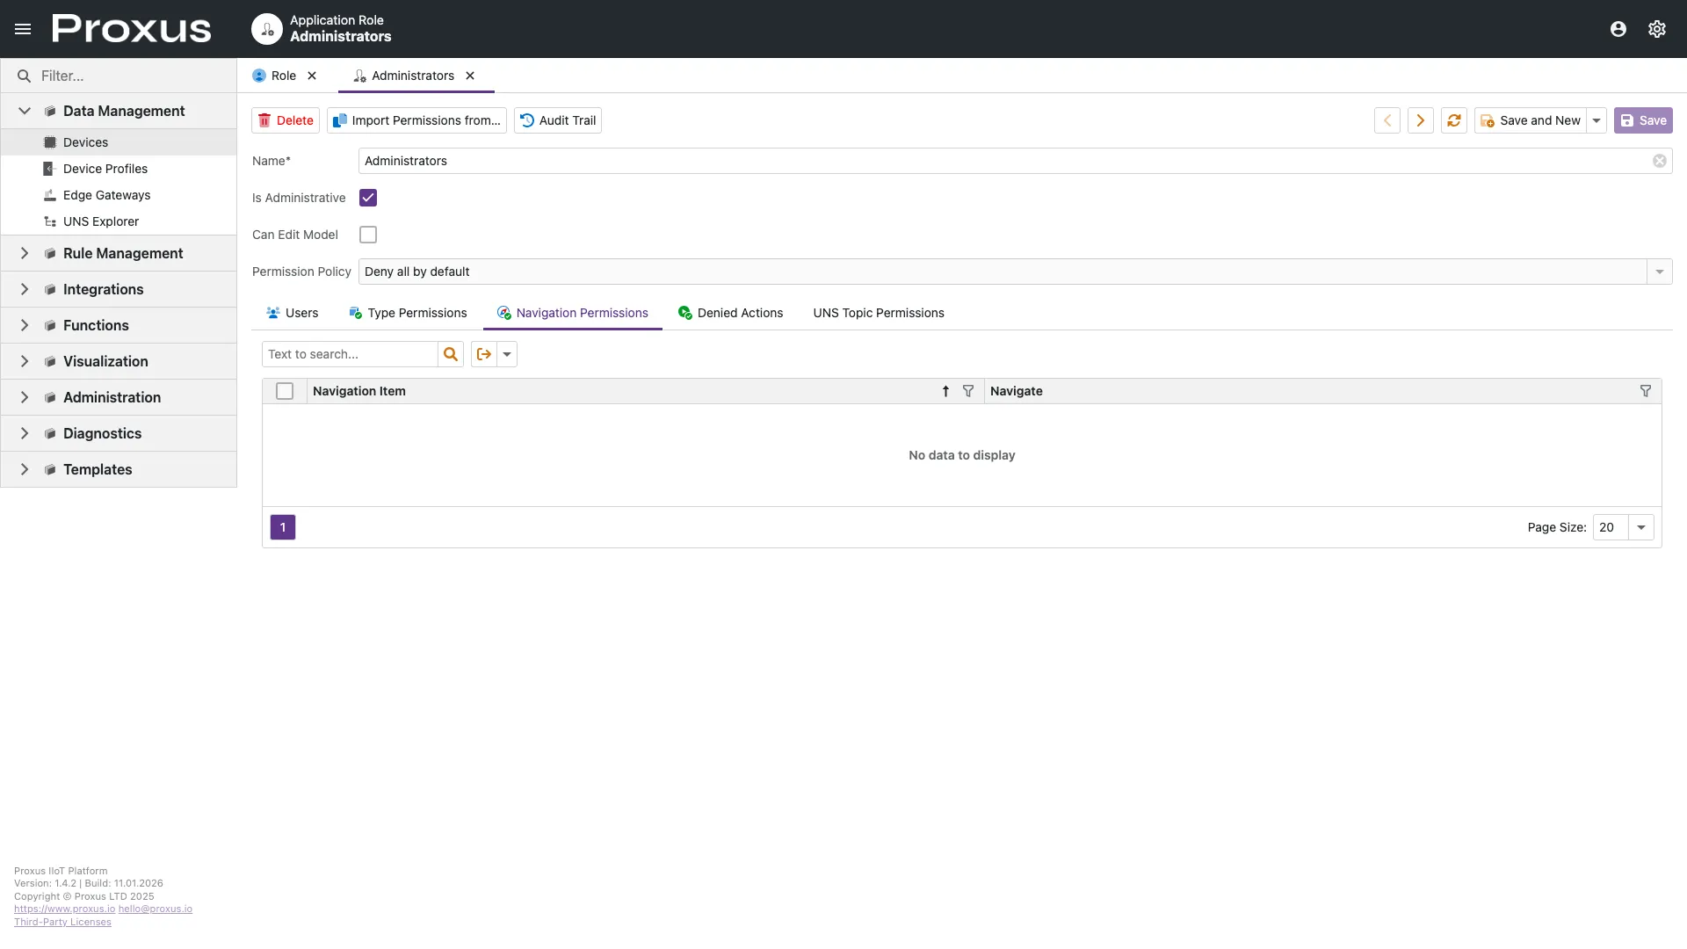Open the settings gear in the top bar

1657,28
